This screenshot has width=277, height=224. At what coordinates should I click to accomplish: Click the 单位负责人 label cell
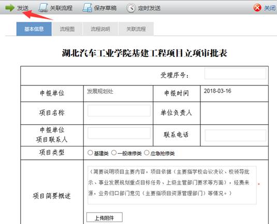(x=177, y=113)
